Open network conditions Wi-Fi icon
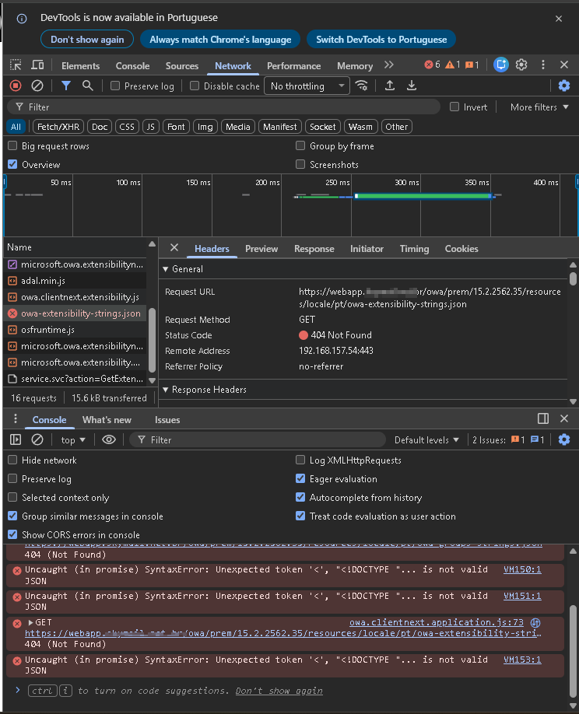Screen dimensions: 579x714 (361, 86)
